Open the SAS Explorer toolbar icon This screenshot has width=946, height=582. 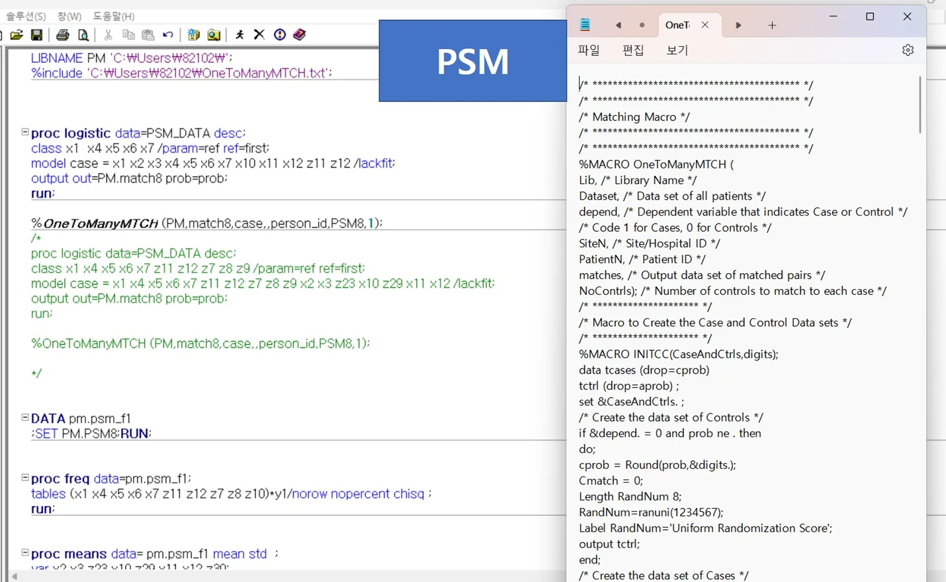coord(214,34)
